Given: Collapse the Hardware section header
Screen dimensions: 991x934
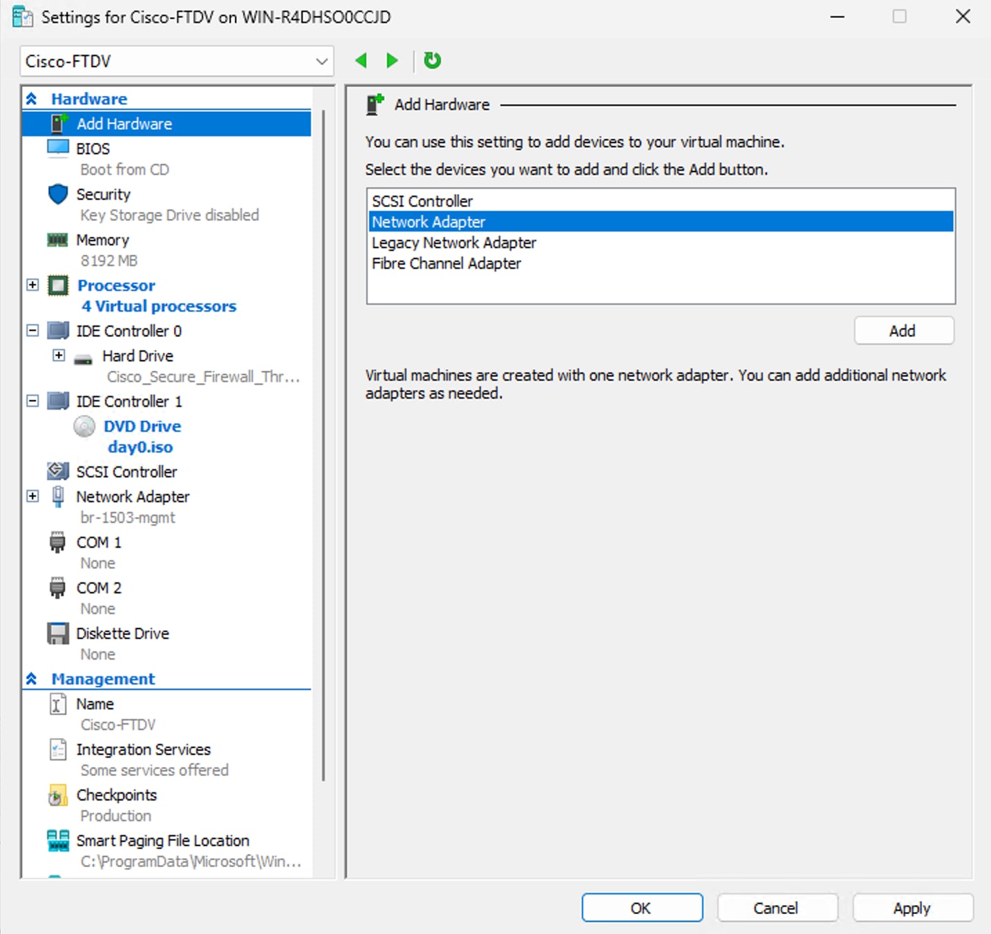Looking at the screenshot, I should coord(32,99).
